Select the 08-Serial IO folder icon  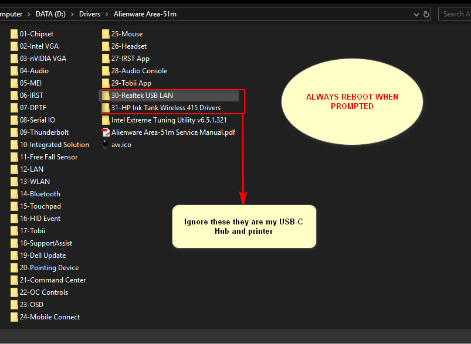tap(14, 120)
